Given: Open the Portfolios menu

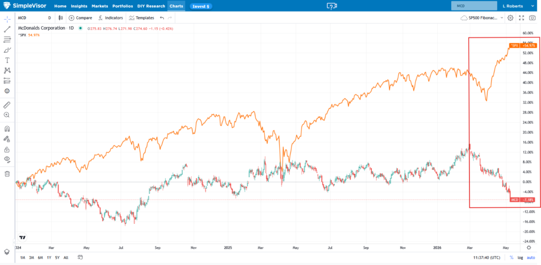Looking at the screenshot, I should click(123, 6).
